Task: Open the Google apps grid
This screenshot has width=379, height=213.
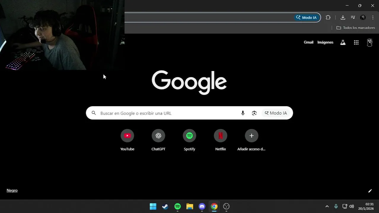Action: click(x=356, y=42)
